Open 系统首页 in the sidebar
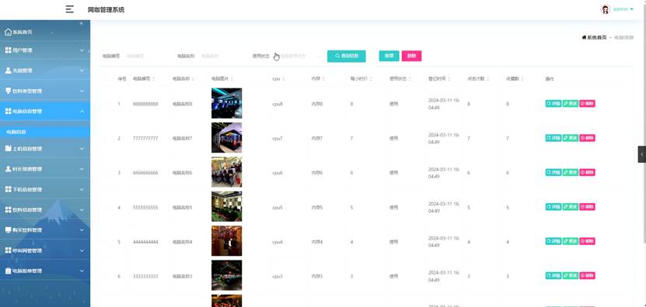Image resolution: width=646 pixels, height=307 pixels. [x=45, y=32]
